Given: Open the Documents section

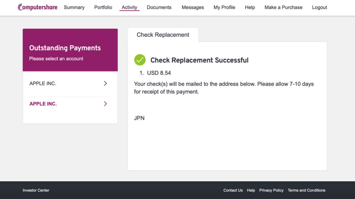Looking at the screenshot, I should click(159, 8).
